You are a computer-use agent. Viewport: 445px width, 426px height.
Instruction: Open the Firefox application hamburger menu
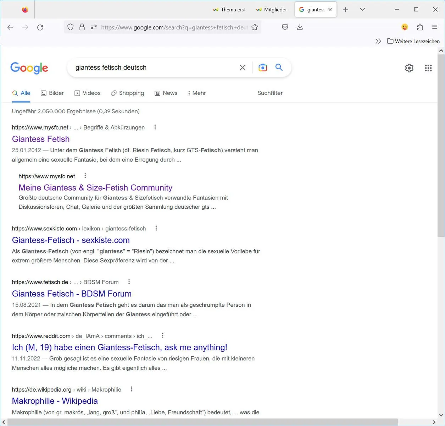[x=435, y=27]
